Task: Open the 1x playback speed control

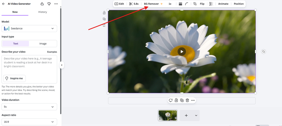Action: 170,4
